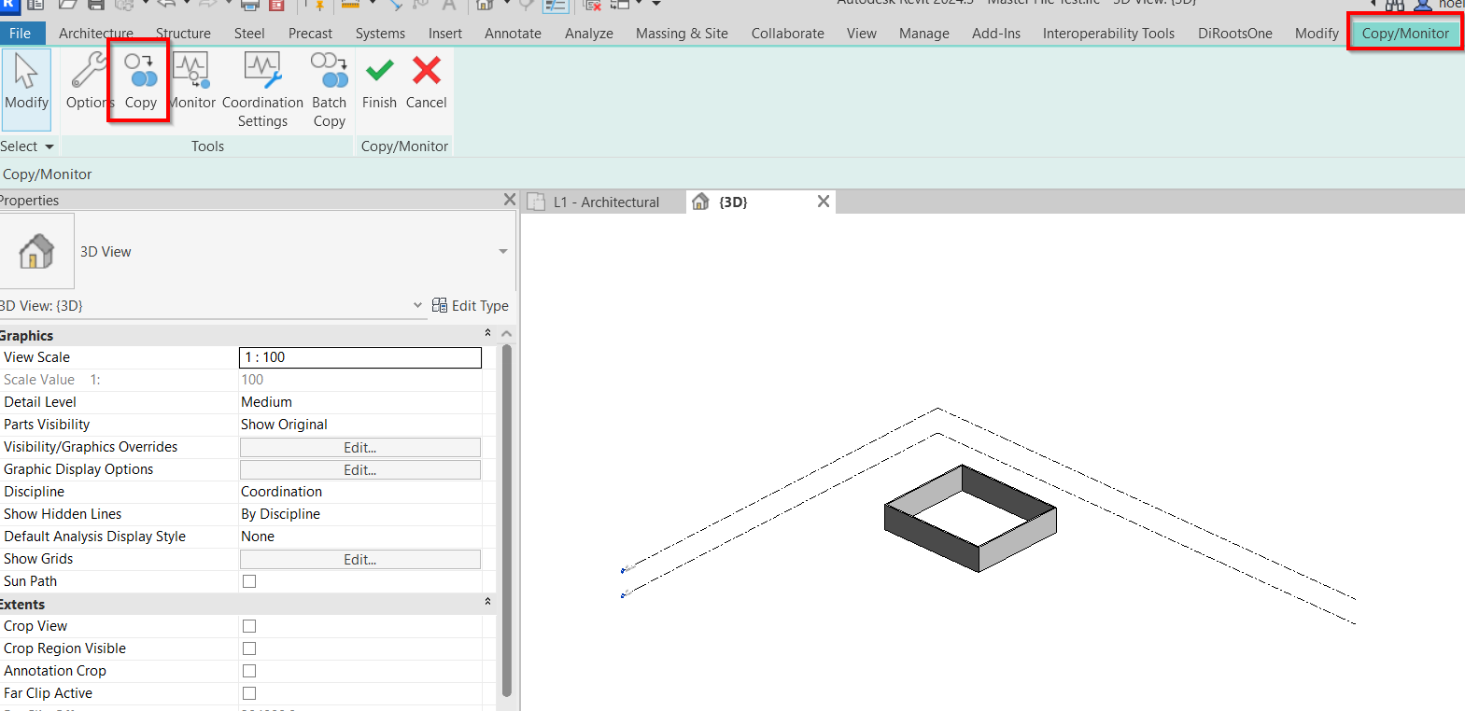Collapse the Graphics properties section
This screenshot has width=1465, height=711.
click(487, 334)
